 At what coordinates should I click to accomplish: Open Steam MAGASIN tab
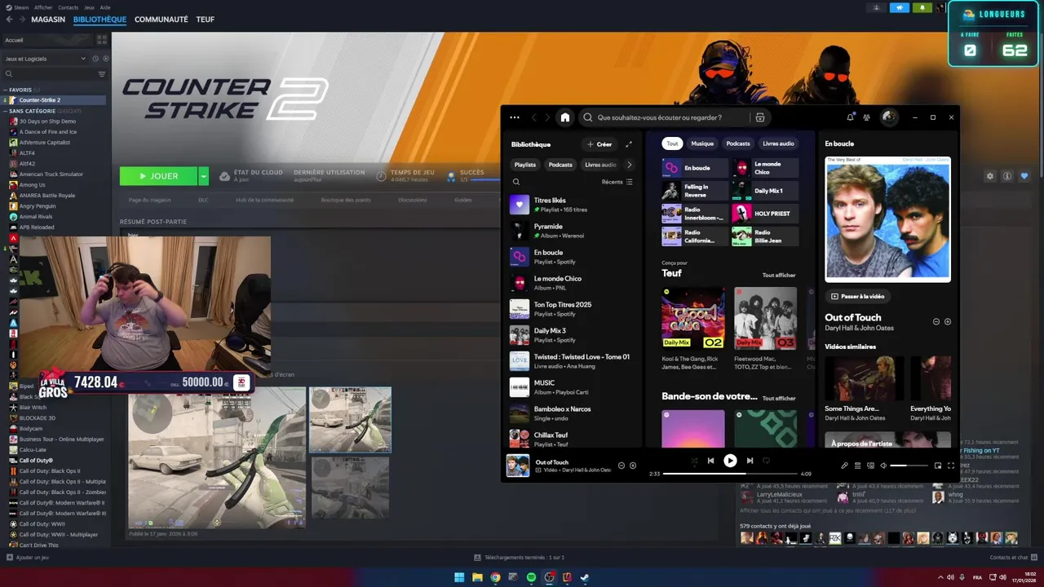48,20
